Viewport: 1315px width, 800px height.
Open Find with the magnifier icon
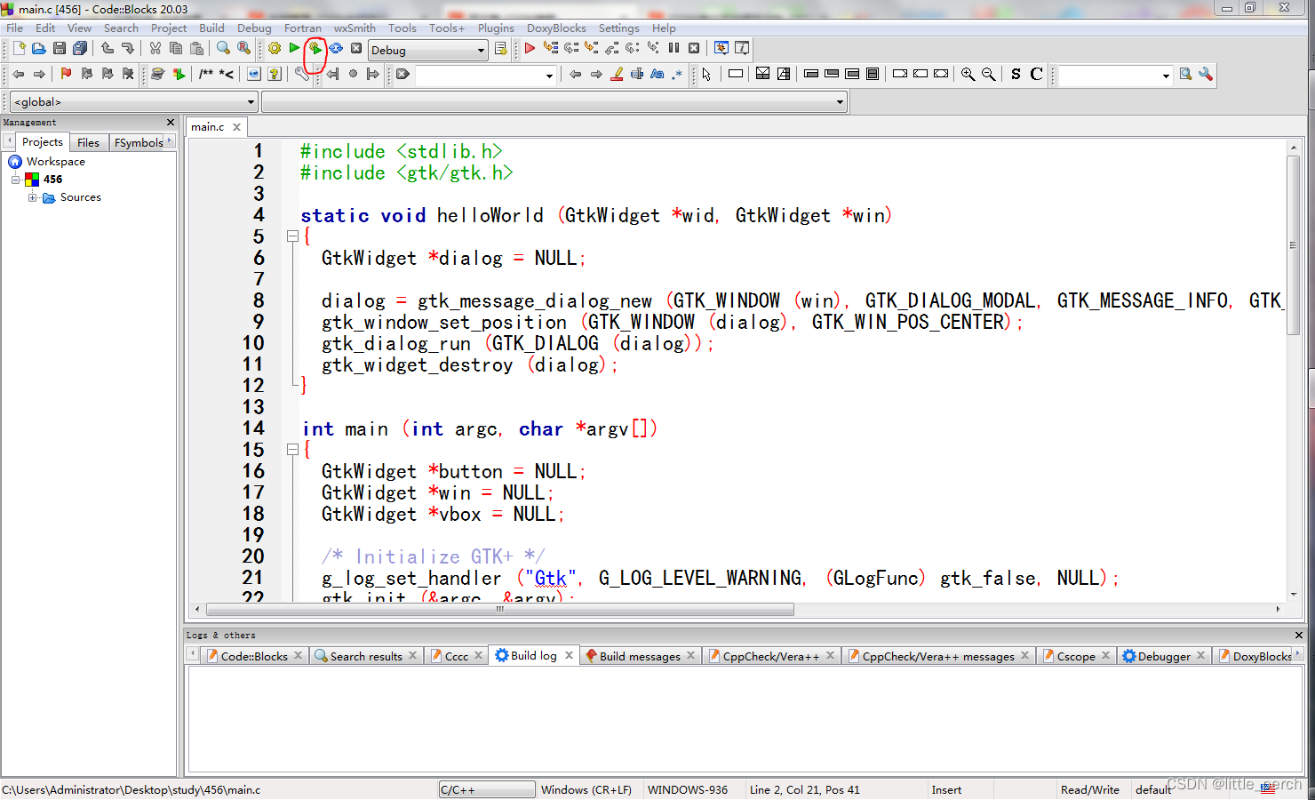click(x=223, y=49)
